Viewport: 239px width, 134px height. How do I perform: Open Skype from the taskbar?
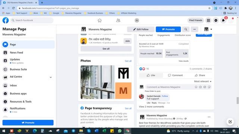click(x=89, y=131)
